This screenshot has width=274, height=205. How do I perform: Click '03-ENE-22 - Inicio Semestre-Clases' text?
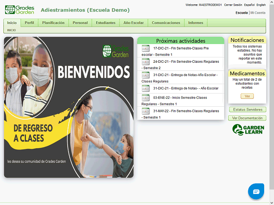point(180,98)
